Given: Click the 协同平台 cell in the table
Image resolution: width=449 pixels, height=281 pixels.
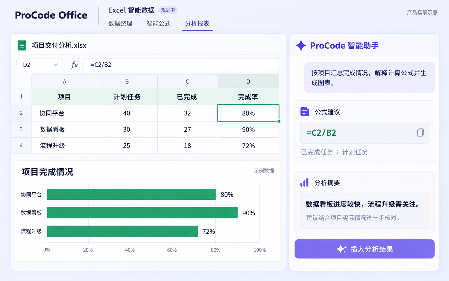Looking at the screenshot, I should [65, 113].
